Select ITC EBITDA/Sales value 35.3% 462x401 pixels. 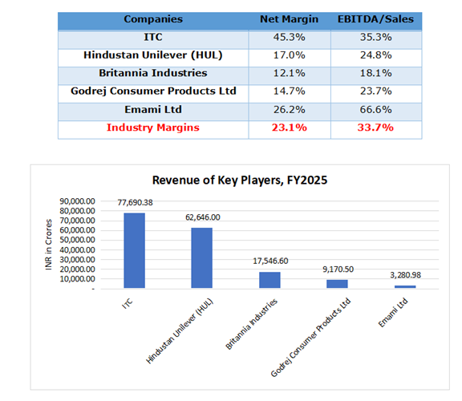click(x=376, y=38)
